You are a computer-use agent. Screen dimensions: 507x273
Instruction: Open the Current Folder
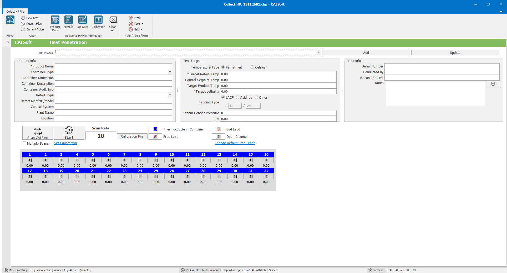(x=33, y=29)
